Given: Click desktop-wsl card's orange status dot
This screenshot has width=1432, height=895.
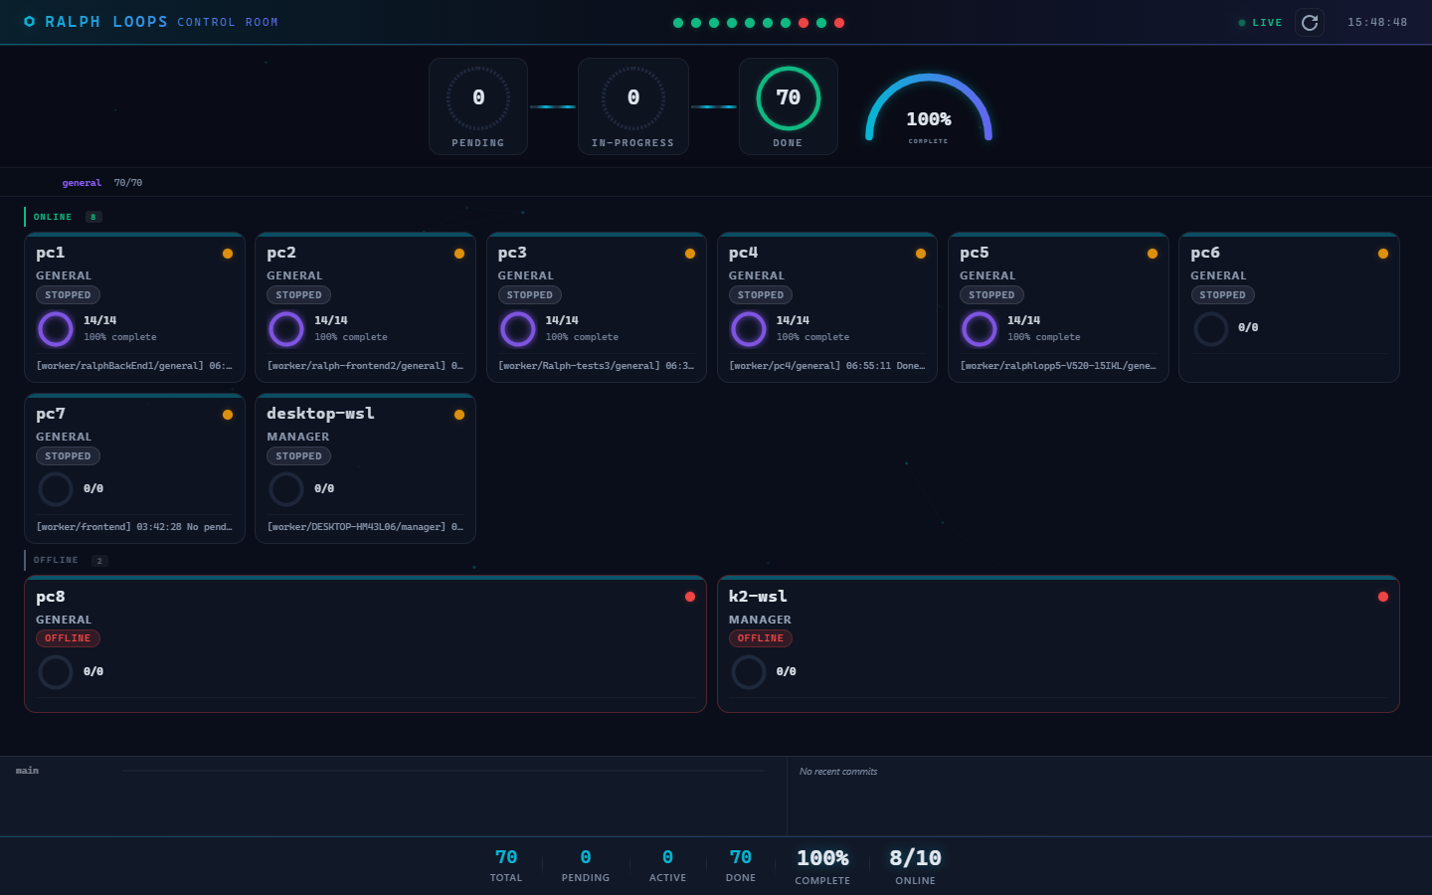Looking at the screenshot, I should (x=459, y=415).
